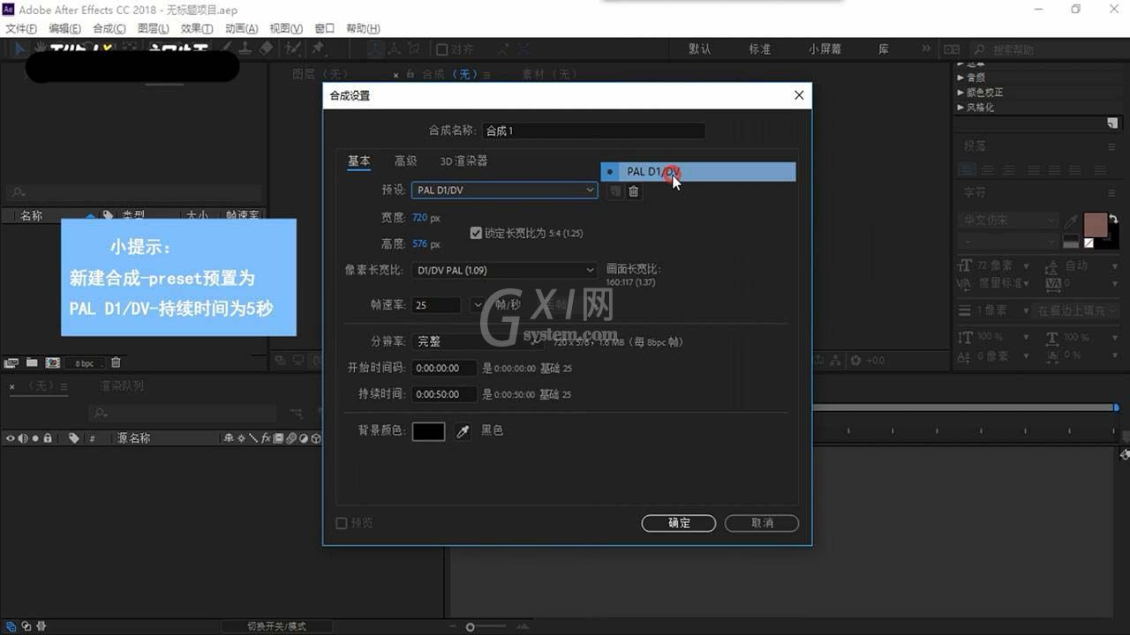This screenshot has width=1130, height=635.
Task: Toggle the lock icon on Composition viewer tab
Action: tap(410, 75)
